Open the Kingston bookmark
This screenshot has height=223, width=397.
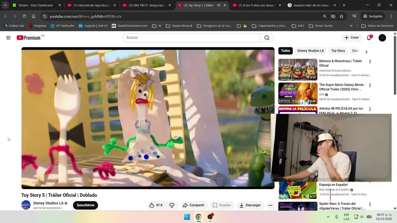tap(37, 26)
